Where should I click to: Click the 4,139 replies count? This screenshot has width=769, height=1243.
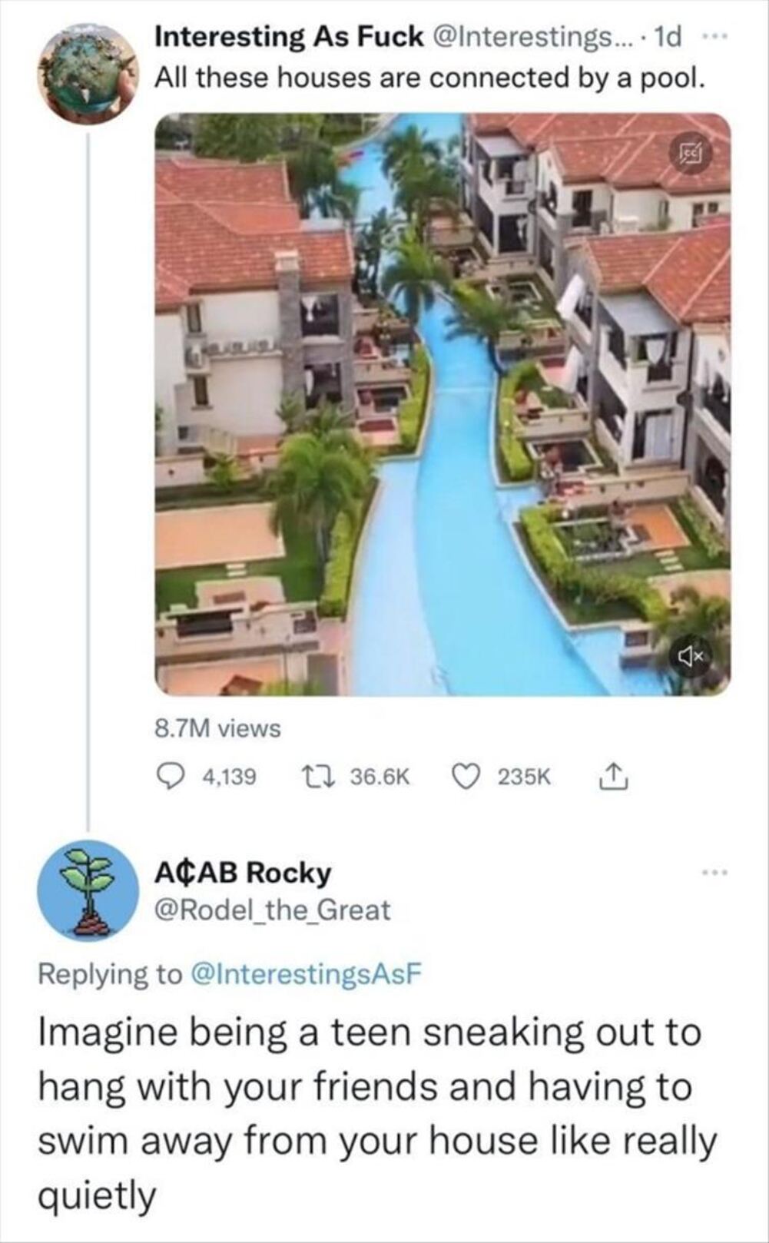[229, 777]
